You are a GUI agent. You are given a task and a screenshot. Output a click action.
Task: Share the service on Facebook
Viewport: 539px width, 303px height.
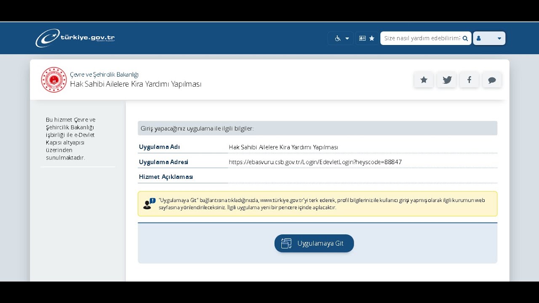coord(469,80)
